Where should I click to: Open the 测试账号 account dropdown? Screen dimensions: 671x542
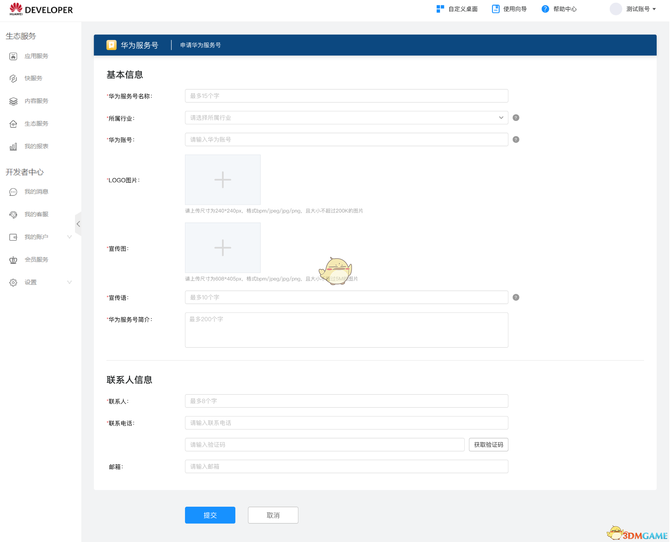coord(640,9)
